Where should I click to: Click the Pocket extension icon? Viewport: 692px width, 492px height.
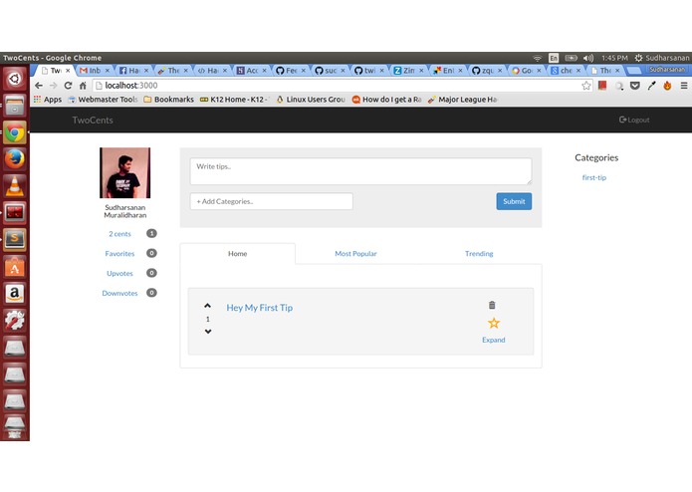[x=634, y=86]
